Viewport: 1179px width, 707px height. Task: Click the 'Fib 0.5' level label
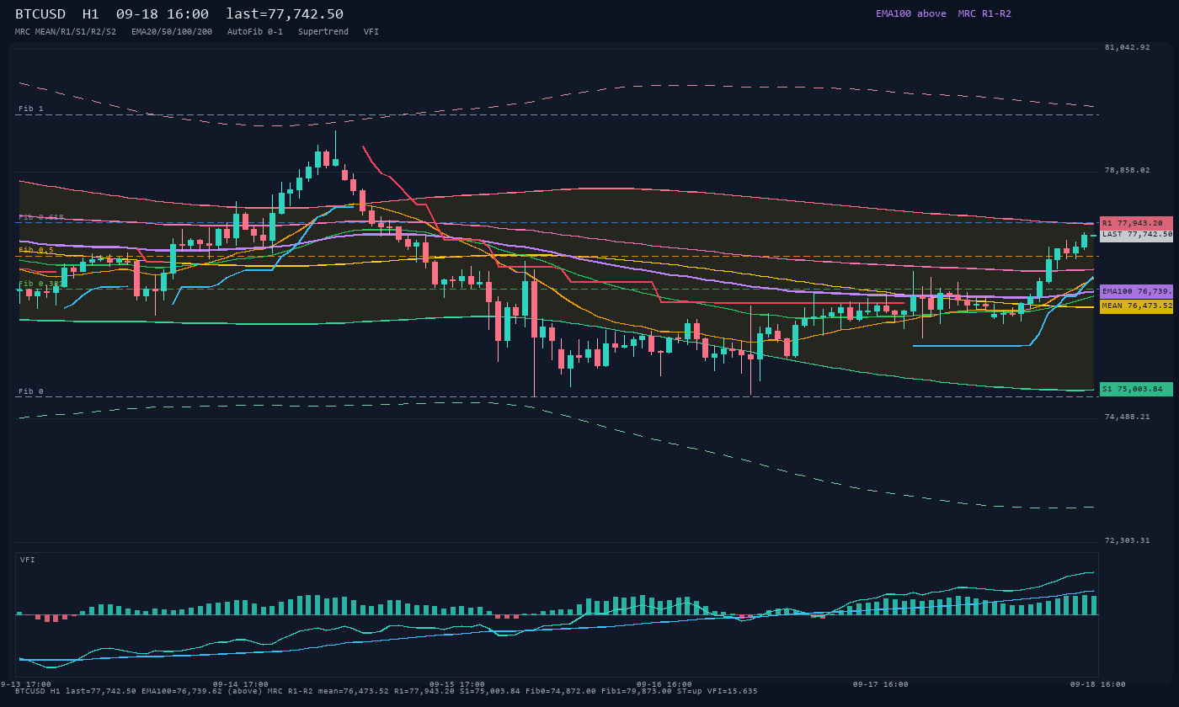click(x=36, y=250)
